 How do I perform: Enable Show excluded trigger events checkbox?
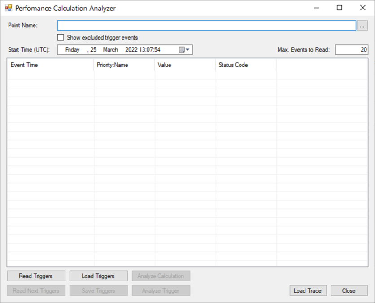point(61,38)
